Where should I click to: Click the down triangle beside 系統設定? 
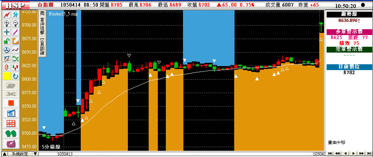tap(35, 154)
